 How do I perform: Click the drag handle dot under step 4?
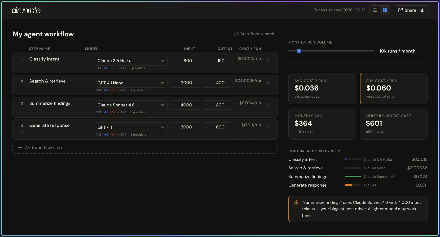[22, 132]
